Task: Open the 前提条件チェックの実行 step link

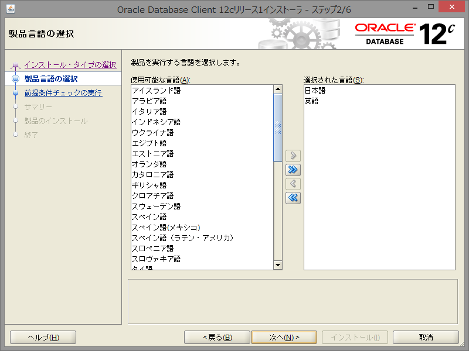Action: (63, 93)
